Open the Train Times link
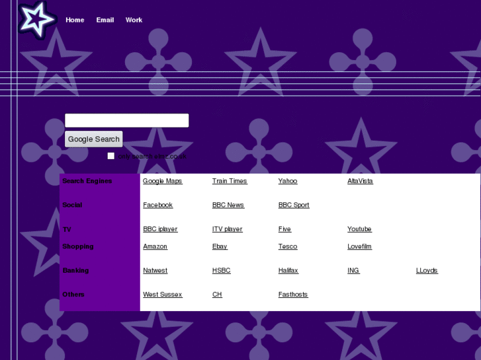The height and width of the screenshot is (360, 481). [x=230, y=181]
